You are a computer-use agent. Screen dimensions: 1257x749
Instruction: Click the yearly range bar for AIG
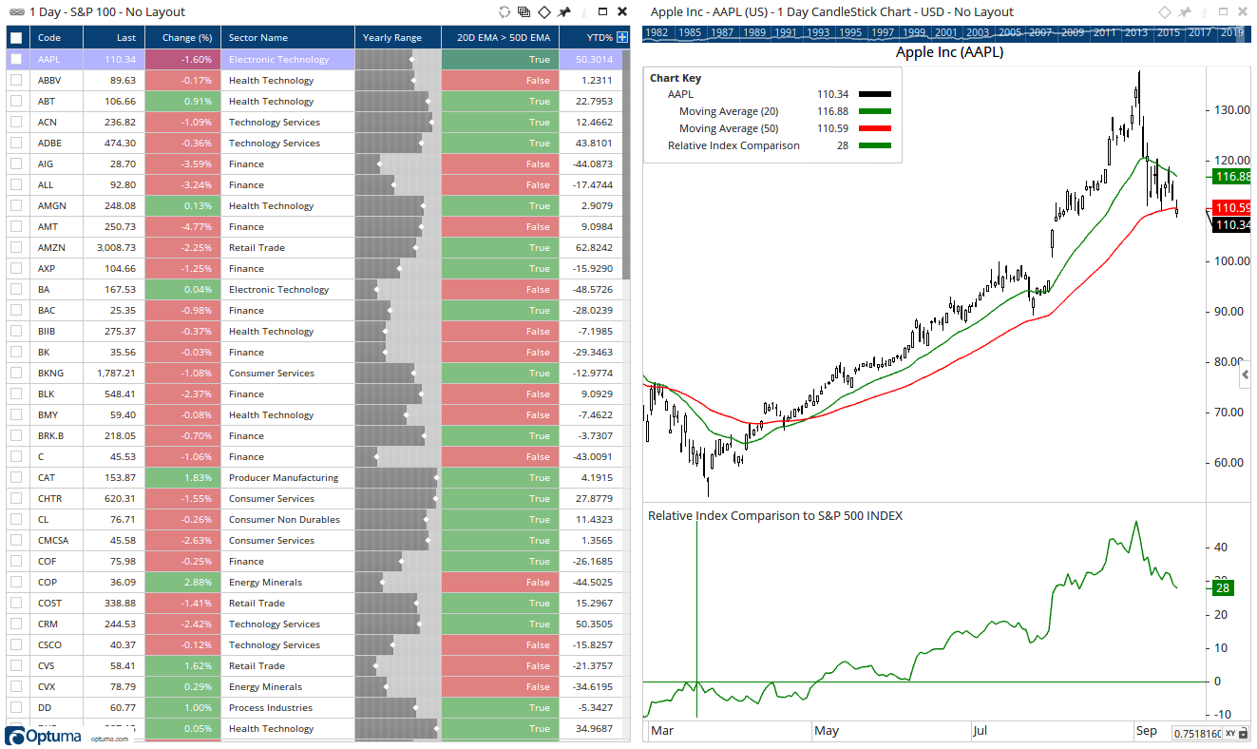pyautogui.click(x=398, y=163)
